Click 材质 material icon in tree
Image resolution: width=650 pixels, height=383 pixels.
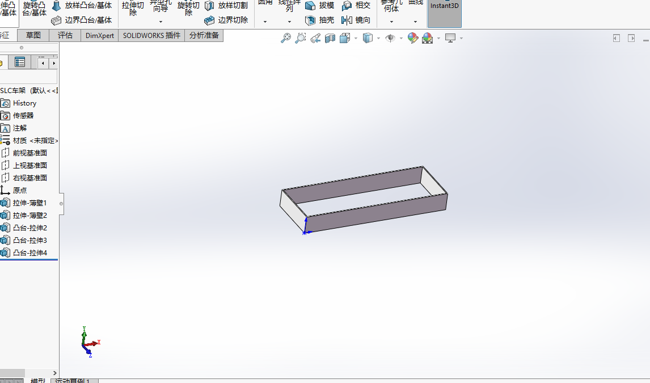6,140
